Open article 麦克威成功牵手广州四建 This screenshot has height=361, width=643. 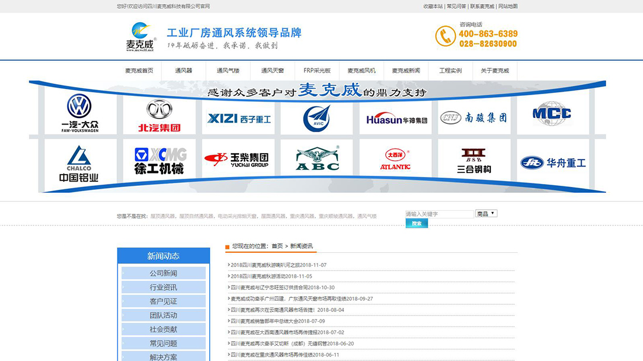click(x=302, y=298)
